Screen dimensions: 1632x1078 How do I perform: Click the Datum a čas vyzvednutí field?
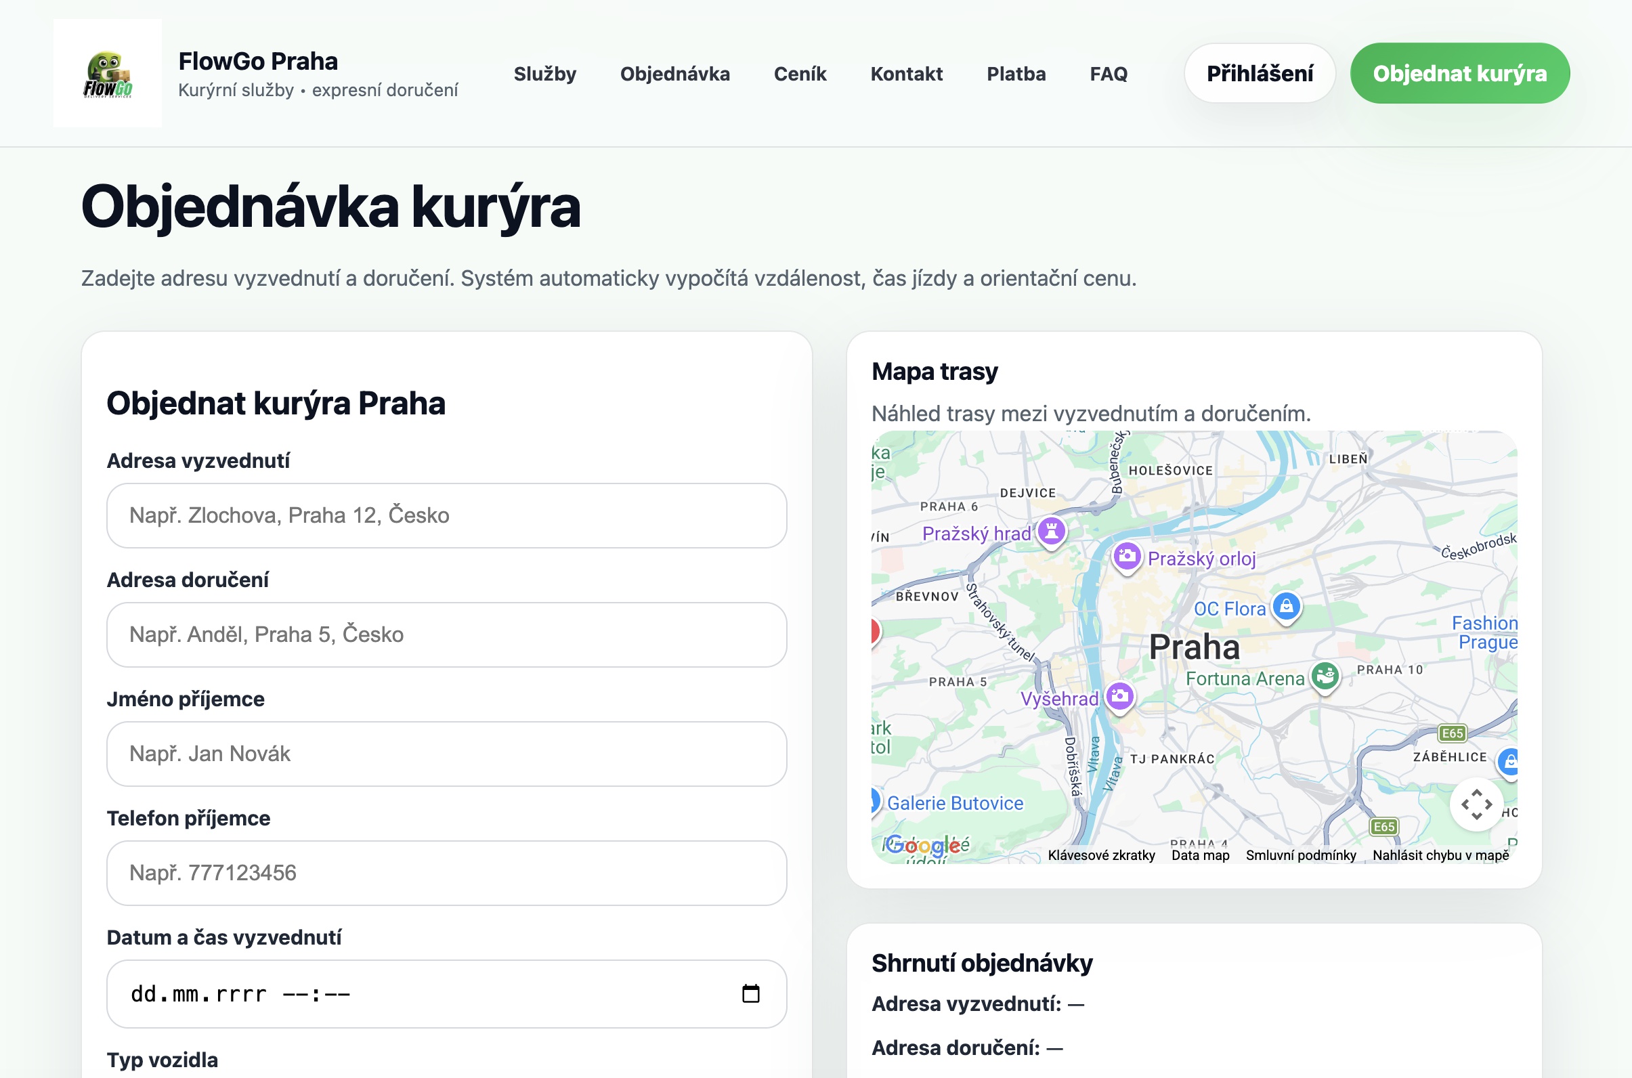pyautogui.click(x=447, y=994)
